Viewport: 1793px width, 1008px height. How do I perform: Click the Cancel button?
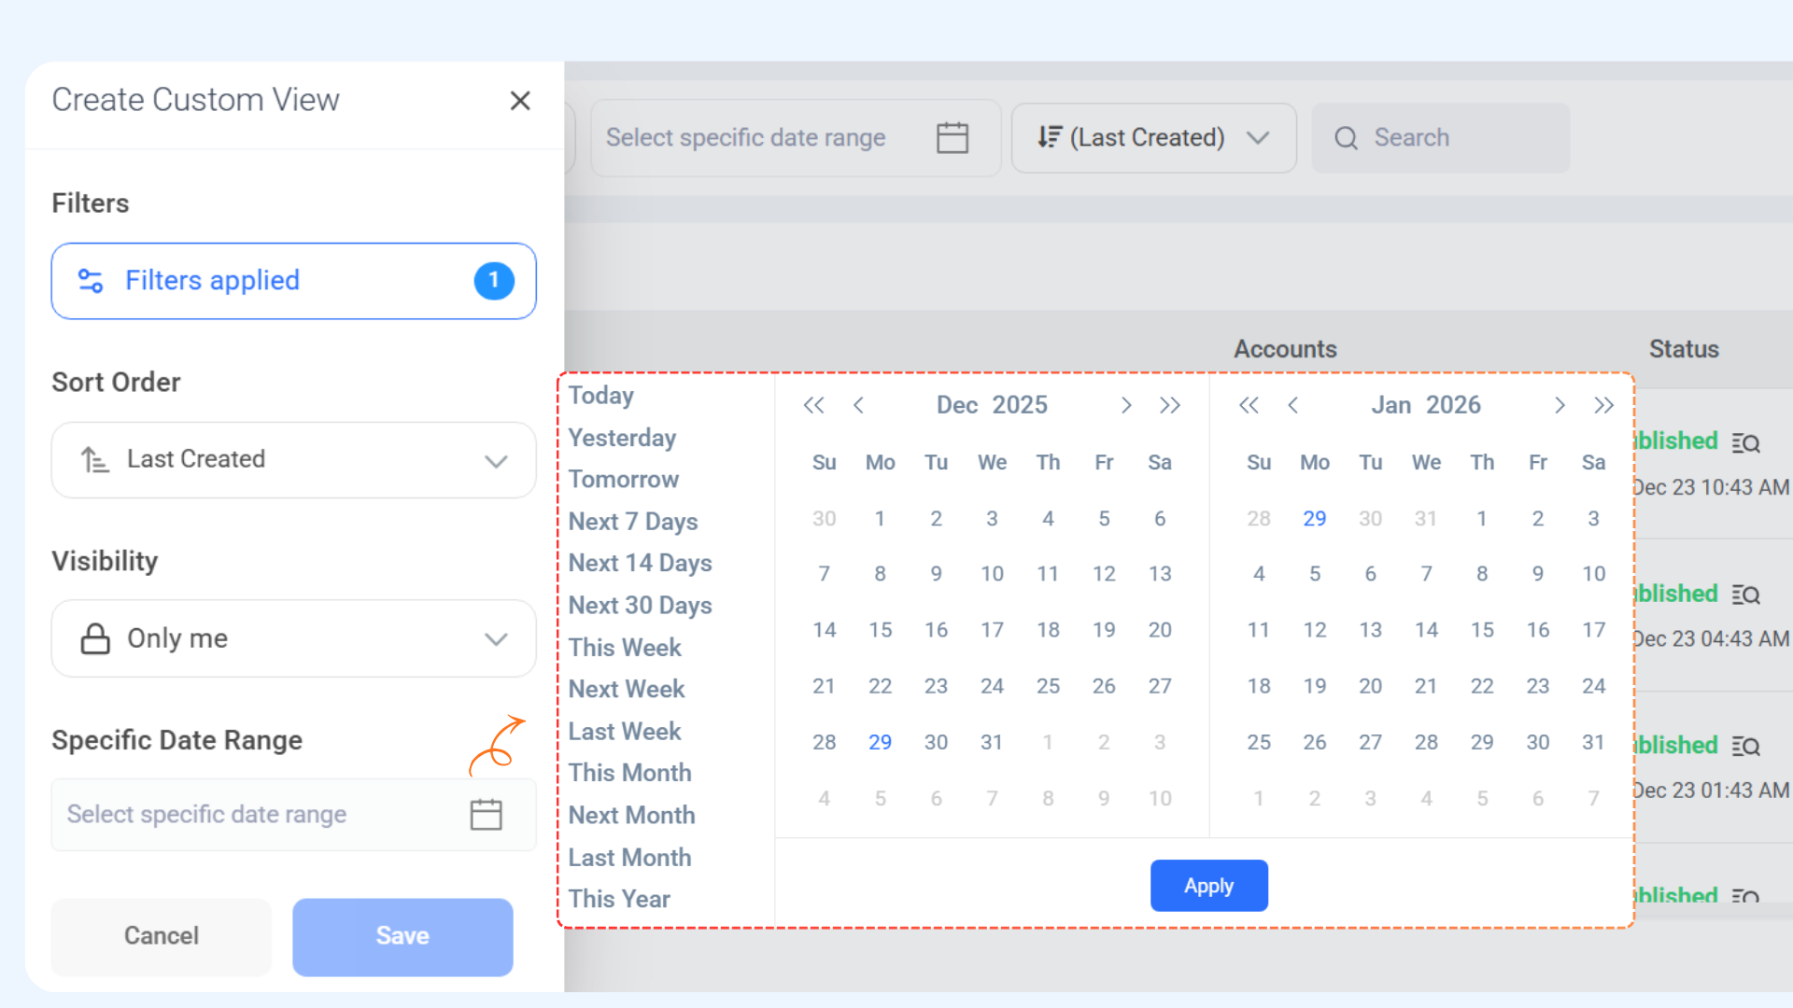161,936
